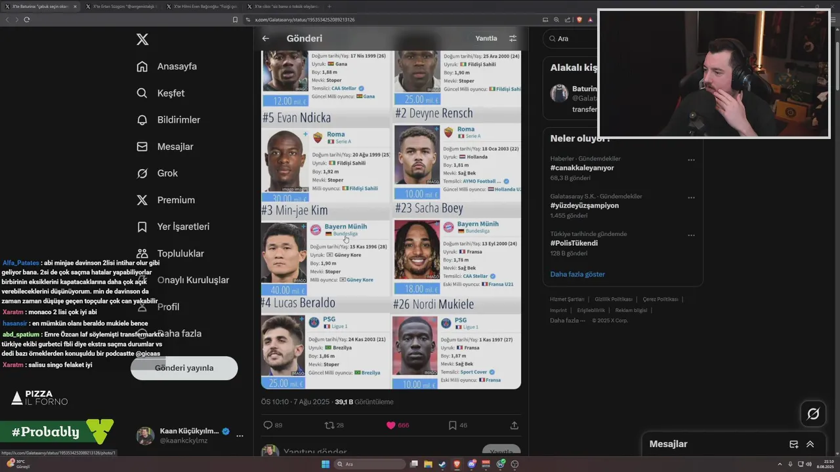Click the Grok floating action button
Screen dimensions: 840x472
tap(812, 414)
